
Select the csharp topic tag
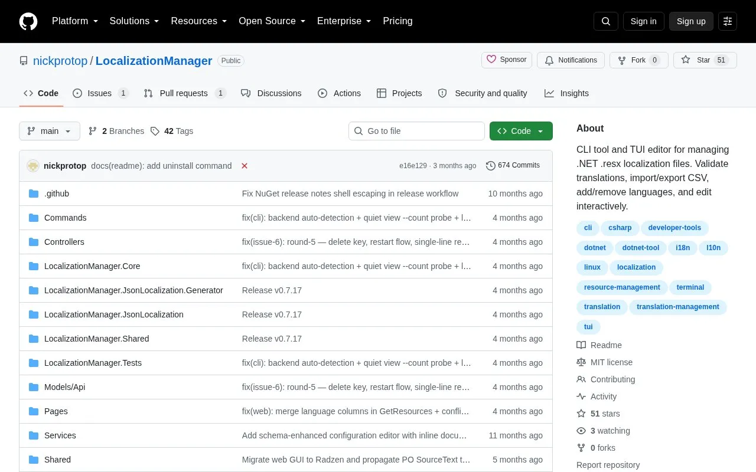[x=620, y=228]
